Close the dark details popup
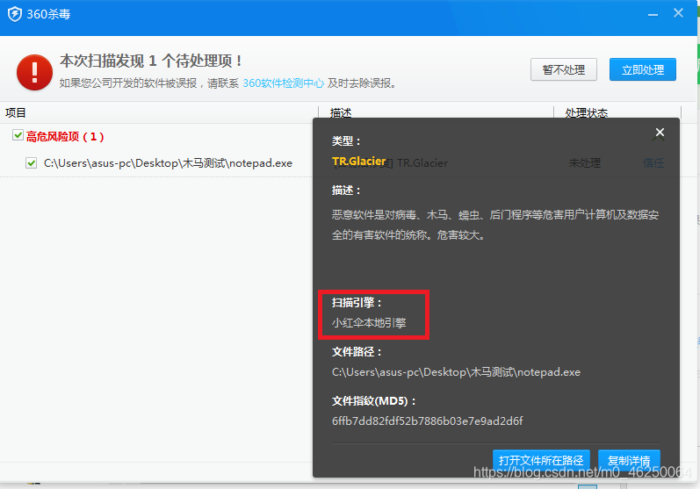Viewport: 700px width, 489px height. pos(660,132)
